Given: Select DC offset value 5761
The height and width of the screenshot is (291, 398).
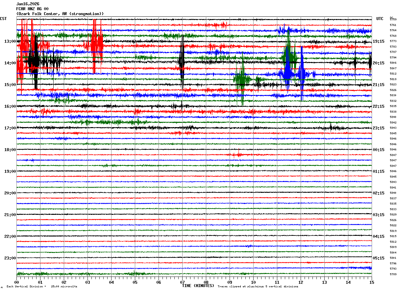Looking at the screenshot, I should pyautogui.click(x=393, y=25).
